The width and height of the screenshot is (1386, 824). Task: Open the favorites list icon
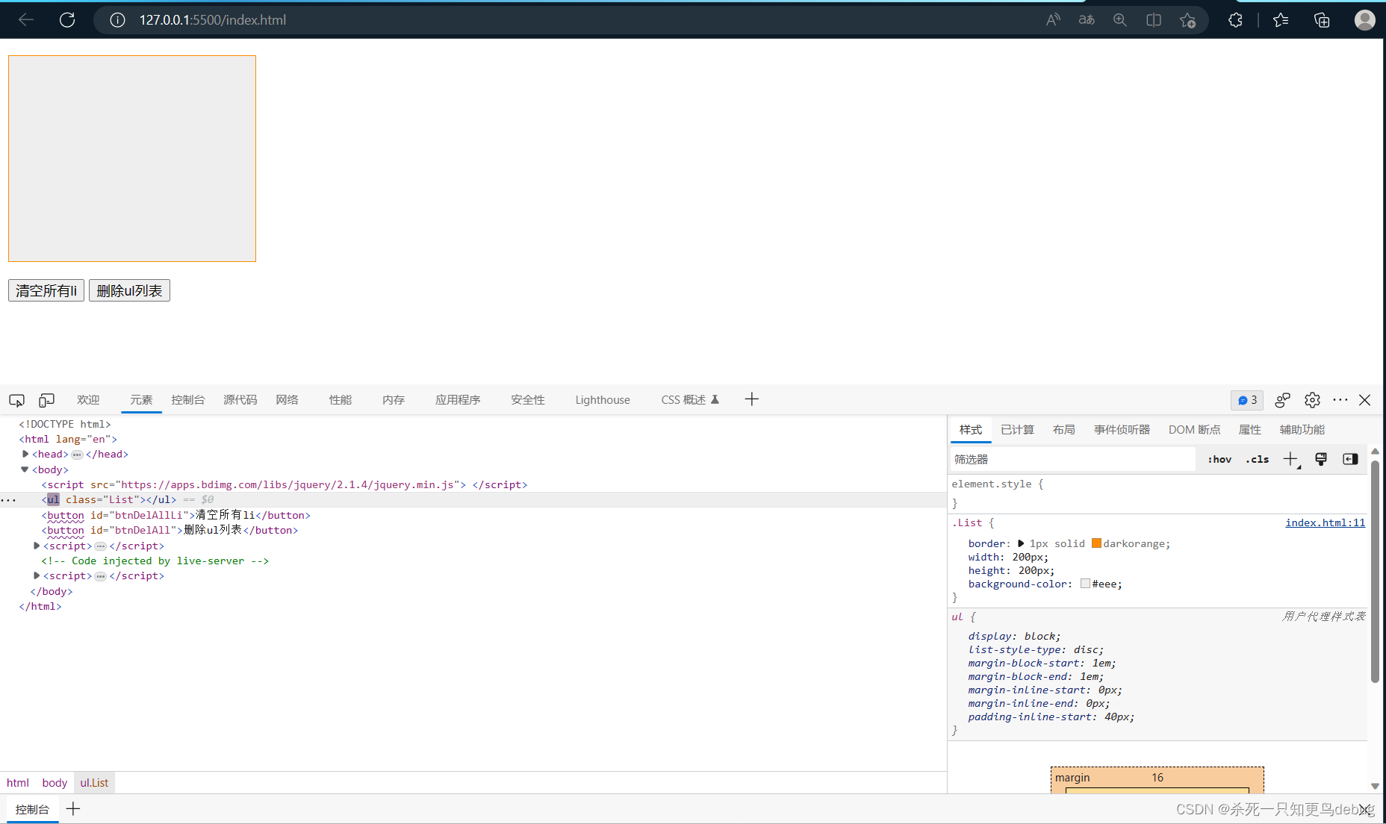coord(1281,20)
